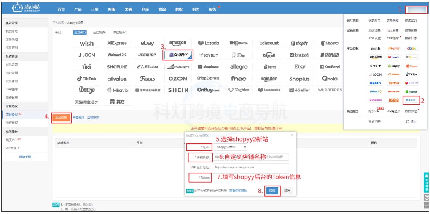Screen dimensions: 430x214
Task: Filter platforms by 已授权(9)
Action: point(99,33)
